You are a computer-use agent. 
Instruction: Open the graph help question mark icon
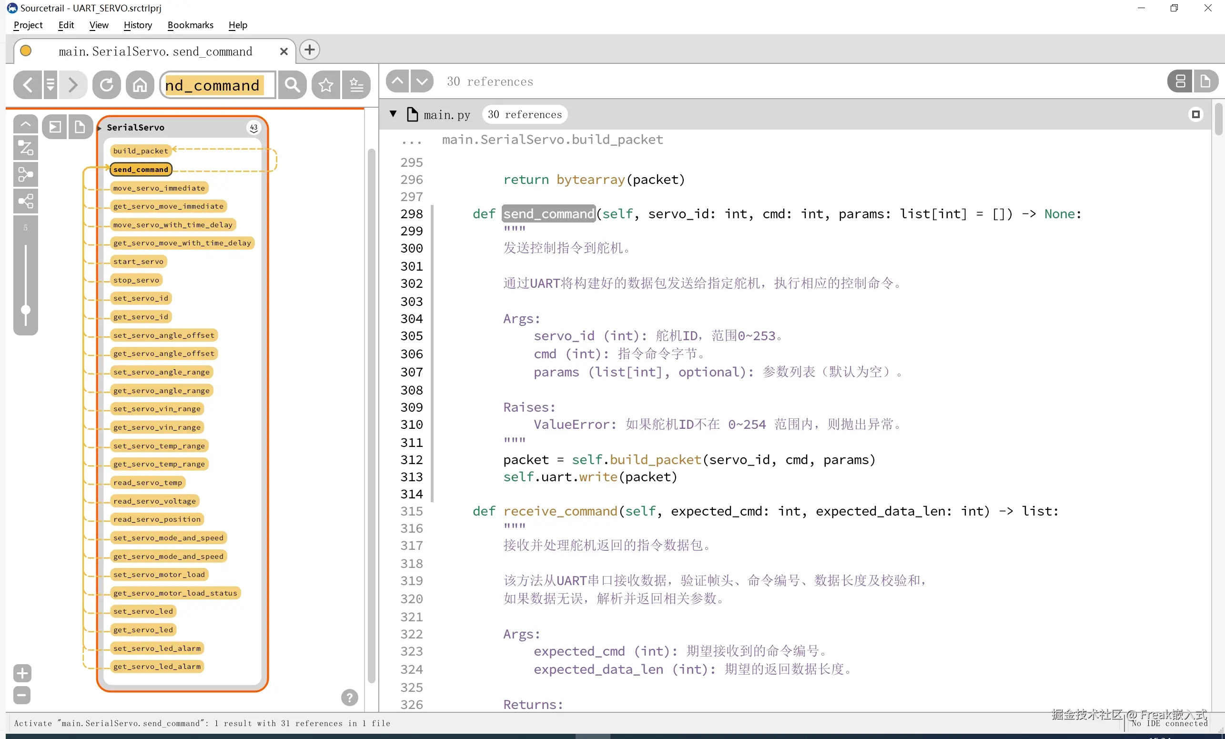click(350, 697)
